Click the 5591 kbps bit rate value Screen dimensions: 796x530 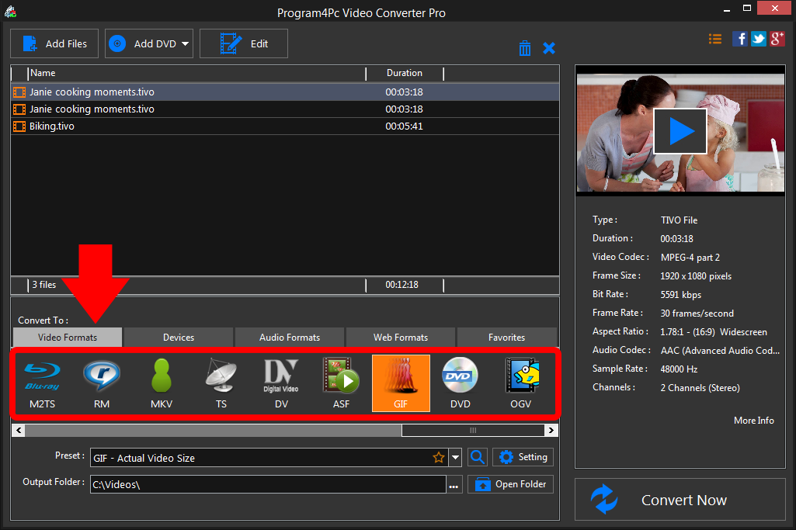click(x=681, y=295)
